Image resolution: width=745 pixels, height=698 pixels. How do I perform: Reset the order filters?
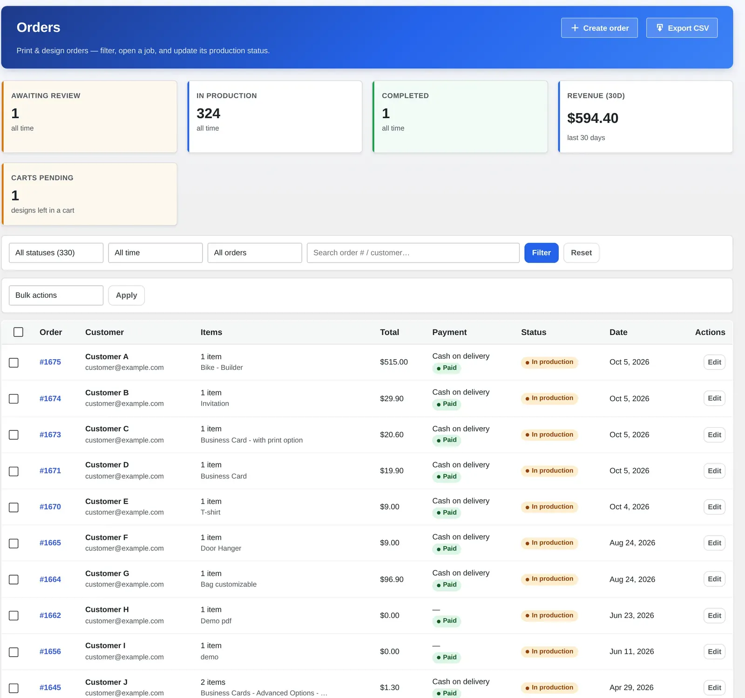coord(581,253)
